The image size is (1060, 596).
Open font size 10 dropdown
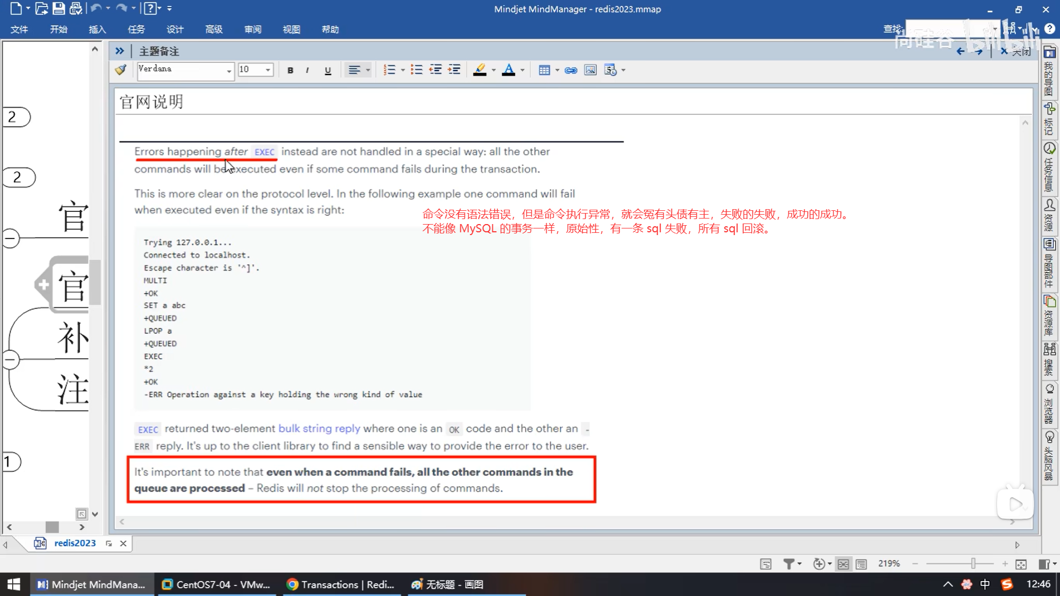pyautogui.click(x=268, y=70)
